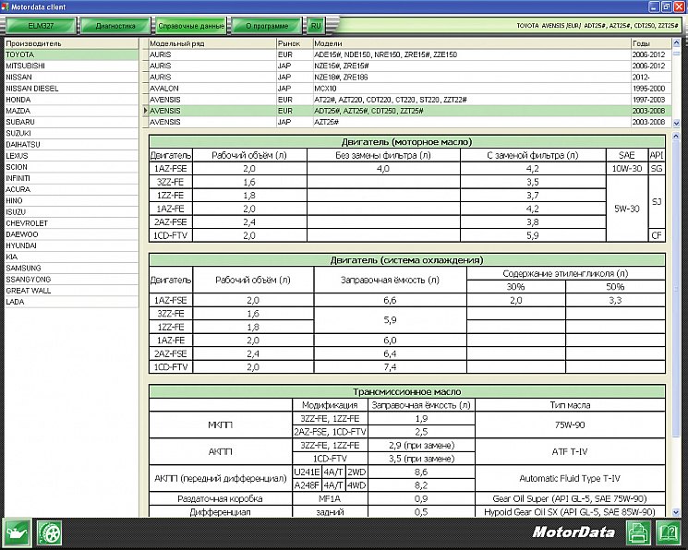Click the Двигатель (моторное масло) heading
The width and height of the screenshot is (688, 550).
pyautogui.click(x=406, y=142)
